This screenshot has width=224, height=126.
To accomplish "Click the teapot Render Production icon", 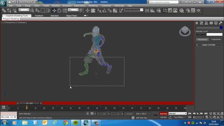I will (x=198, y=10).
